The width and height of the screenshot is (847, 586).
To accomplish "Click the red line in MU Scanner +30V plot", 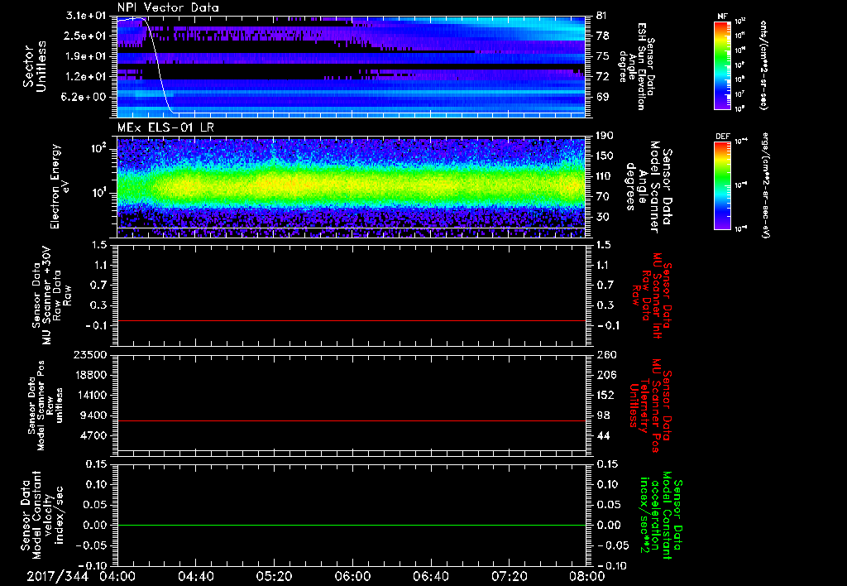I will (352, 320).
